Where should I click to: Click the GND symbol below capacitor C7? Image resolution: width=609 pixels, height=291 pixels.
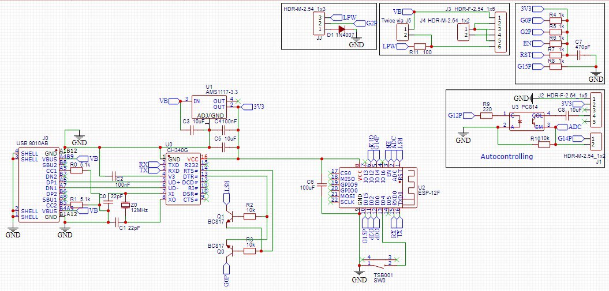(596, 75)
